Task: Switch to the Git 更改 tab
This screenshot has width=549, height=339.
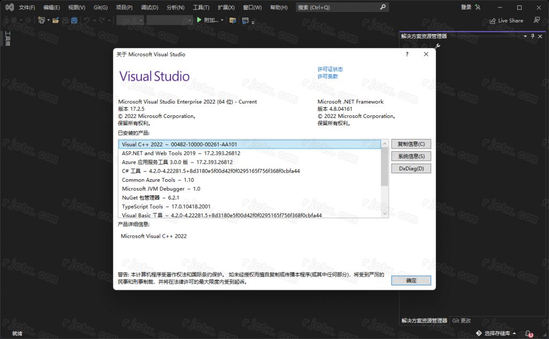Action: 461,321
